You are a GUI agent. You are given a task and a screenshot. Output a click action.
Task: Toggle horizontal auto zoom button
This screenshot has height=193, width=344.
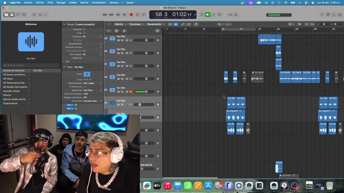pos(312,24)
